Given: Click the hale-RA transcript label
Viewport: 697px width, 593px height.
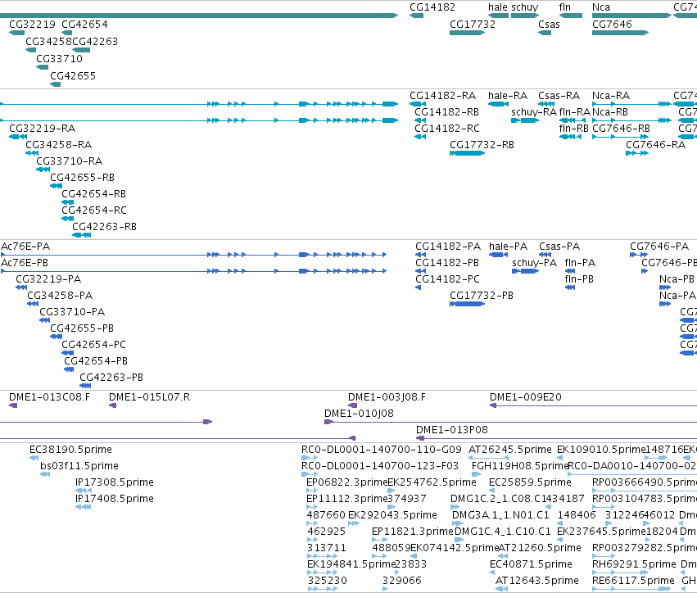Looking at the screenshot, I should click(508, 96).
